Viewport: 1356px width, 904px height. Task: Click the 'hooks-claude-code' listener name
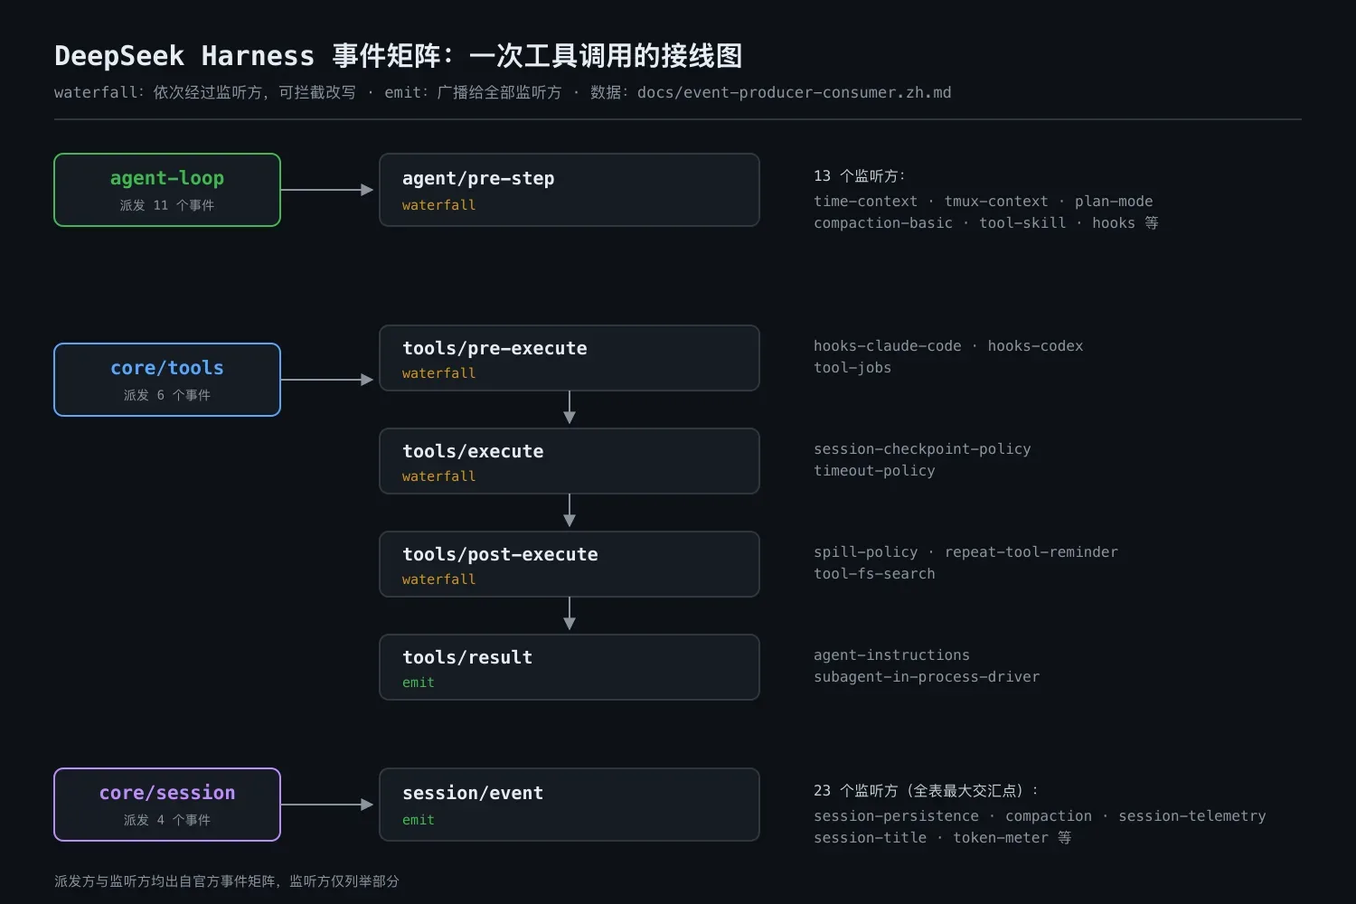[888, 346]
